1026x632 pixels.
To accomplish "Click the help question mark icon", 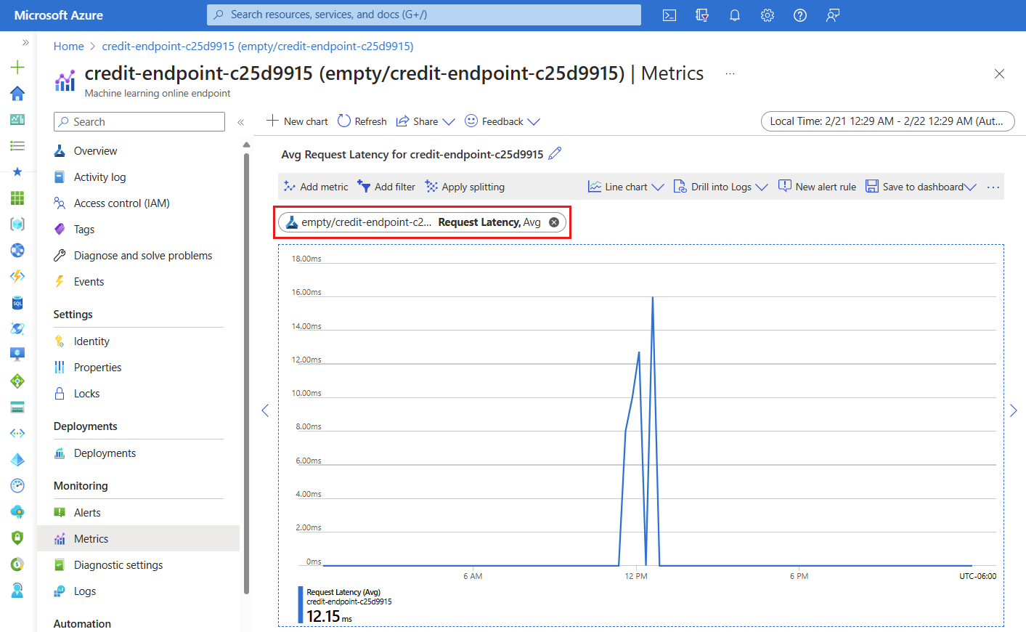I will click(800, 15).
